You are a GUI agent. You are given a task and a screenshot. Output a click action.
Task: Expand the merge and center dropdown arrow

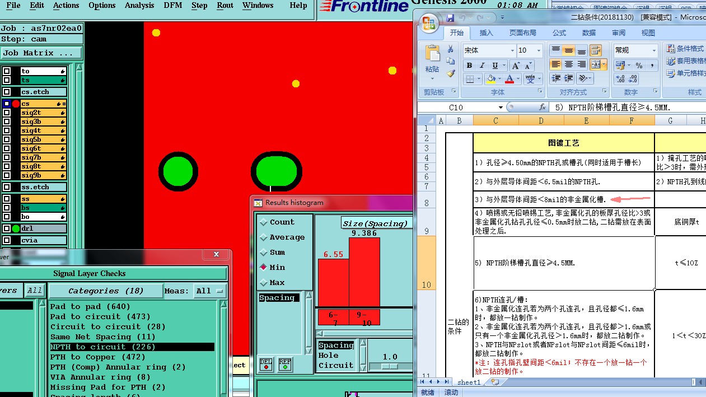click(604, 64)
